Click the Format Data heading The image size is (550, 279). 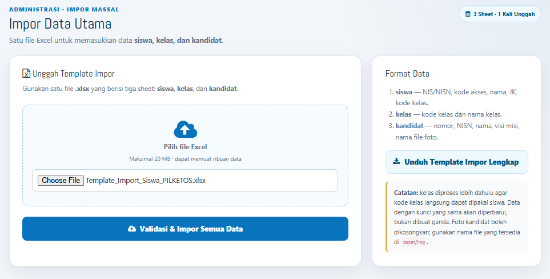coord(407,74)
